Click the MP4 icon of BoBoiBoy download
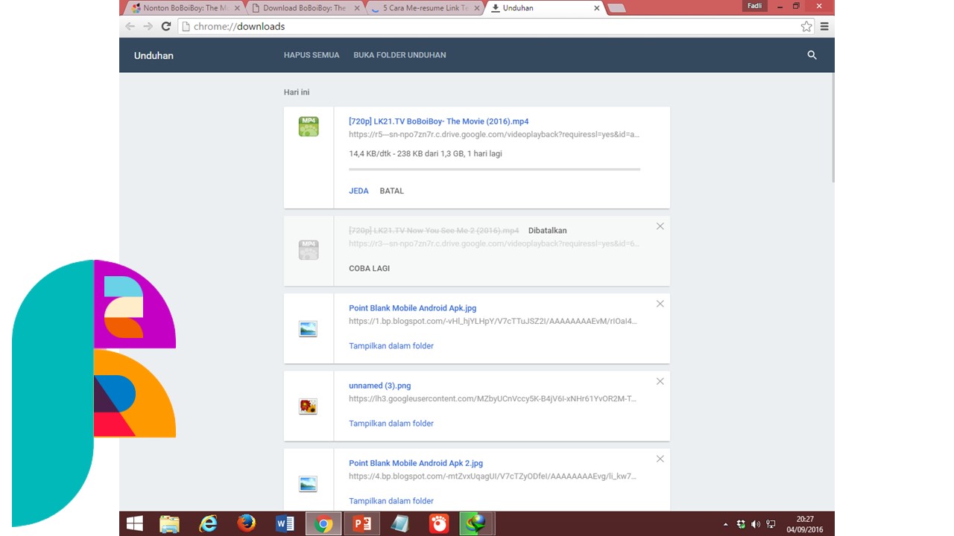The height and width of the screenshot is (536, 954). coord(309,127)
